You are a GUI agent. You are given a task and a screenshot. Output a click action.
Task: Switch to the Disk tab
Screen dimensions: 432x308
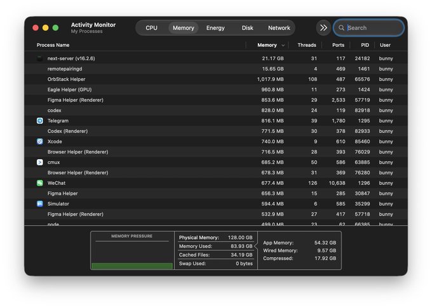click(247, 28)
